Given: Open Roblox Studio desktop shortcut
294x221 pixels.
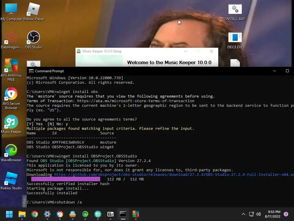Looking at the screenshot, I should pos(11,181).
